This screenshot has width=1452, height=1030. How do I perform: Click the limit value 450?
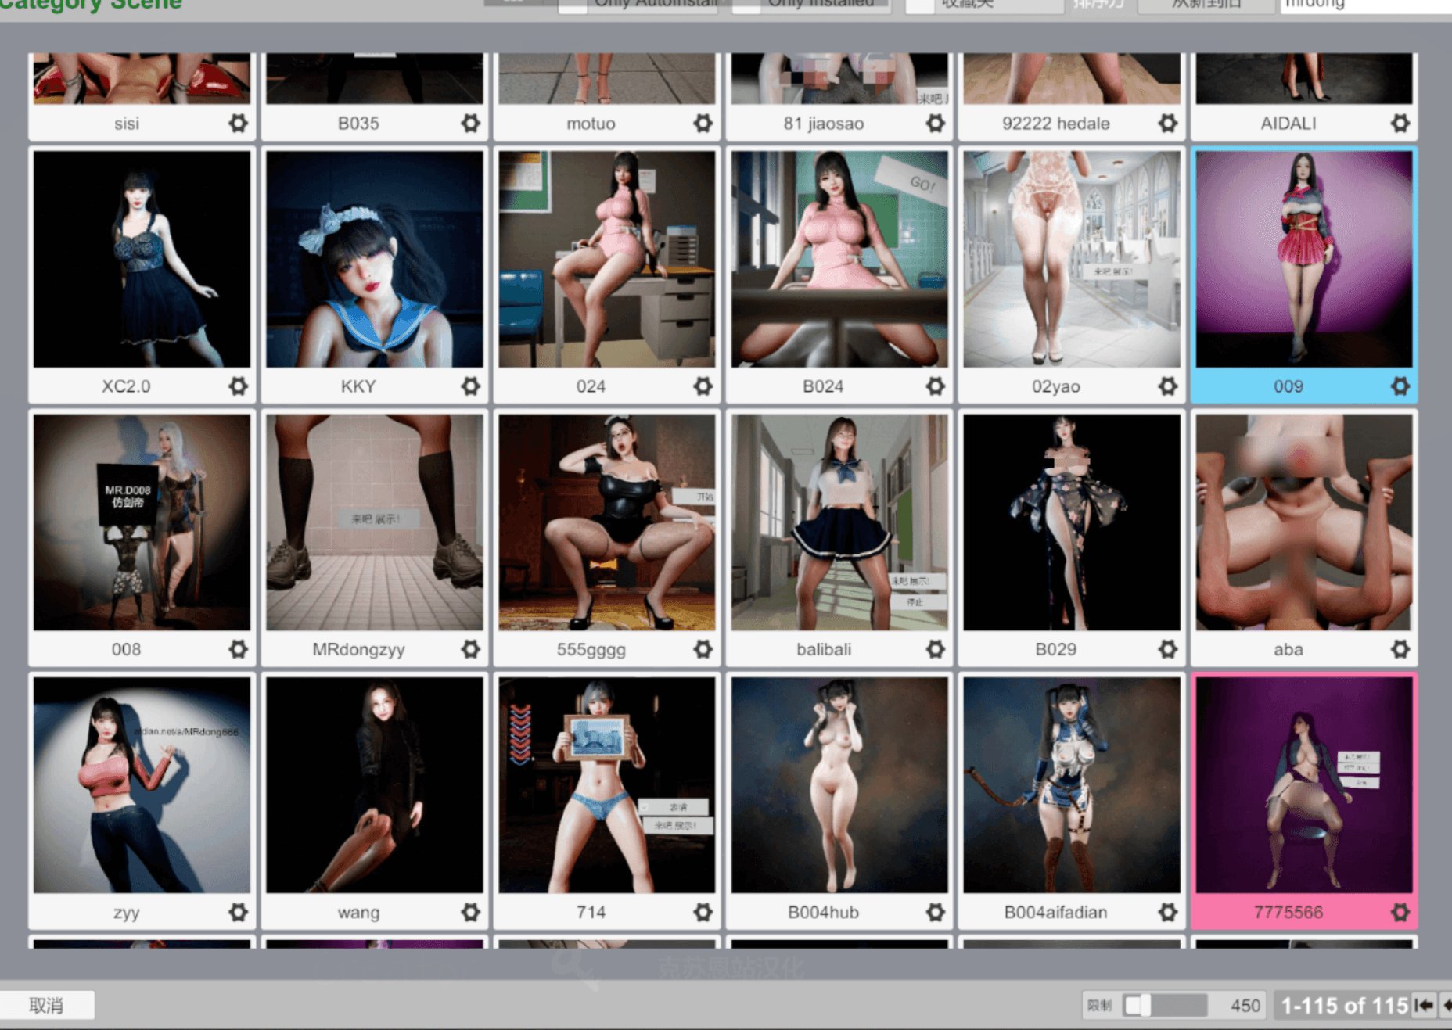[1245, 1006]
